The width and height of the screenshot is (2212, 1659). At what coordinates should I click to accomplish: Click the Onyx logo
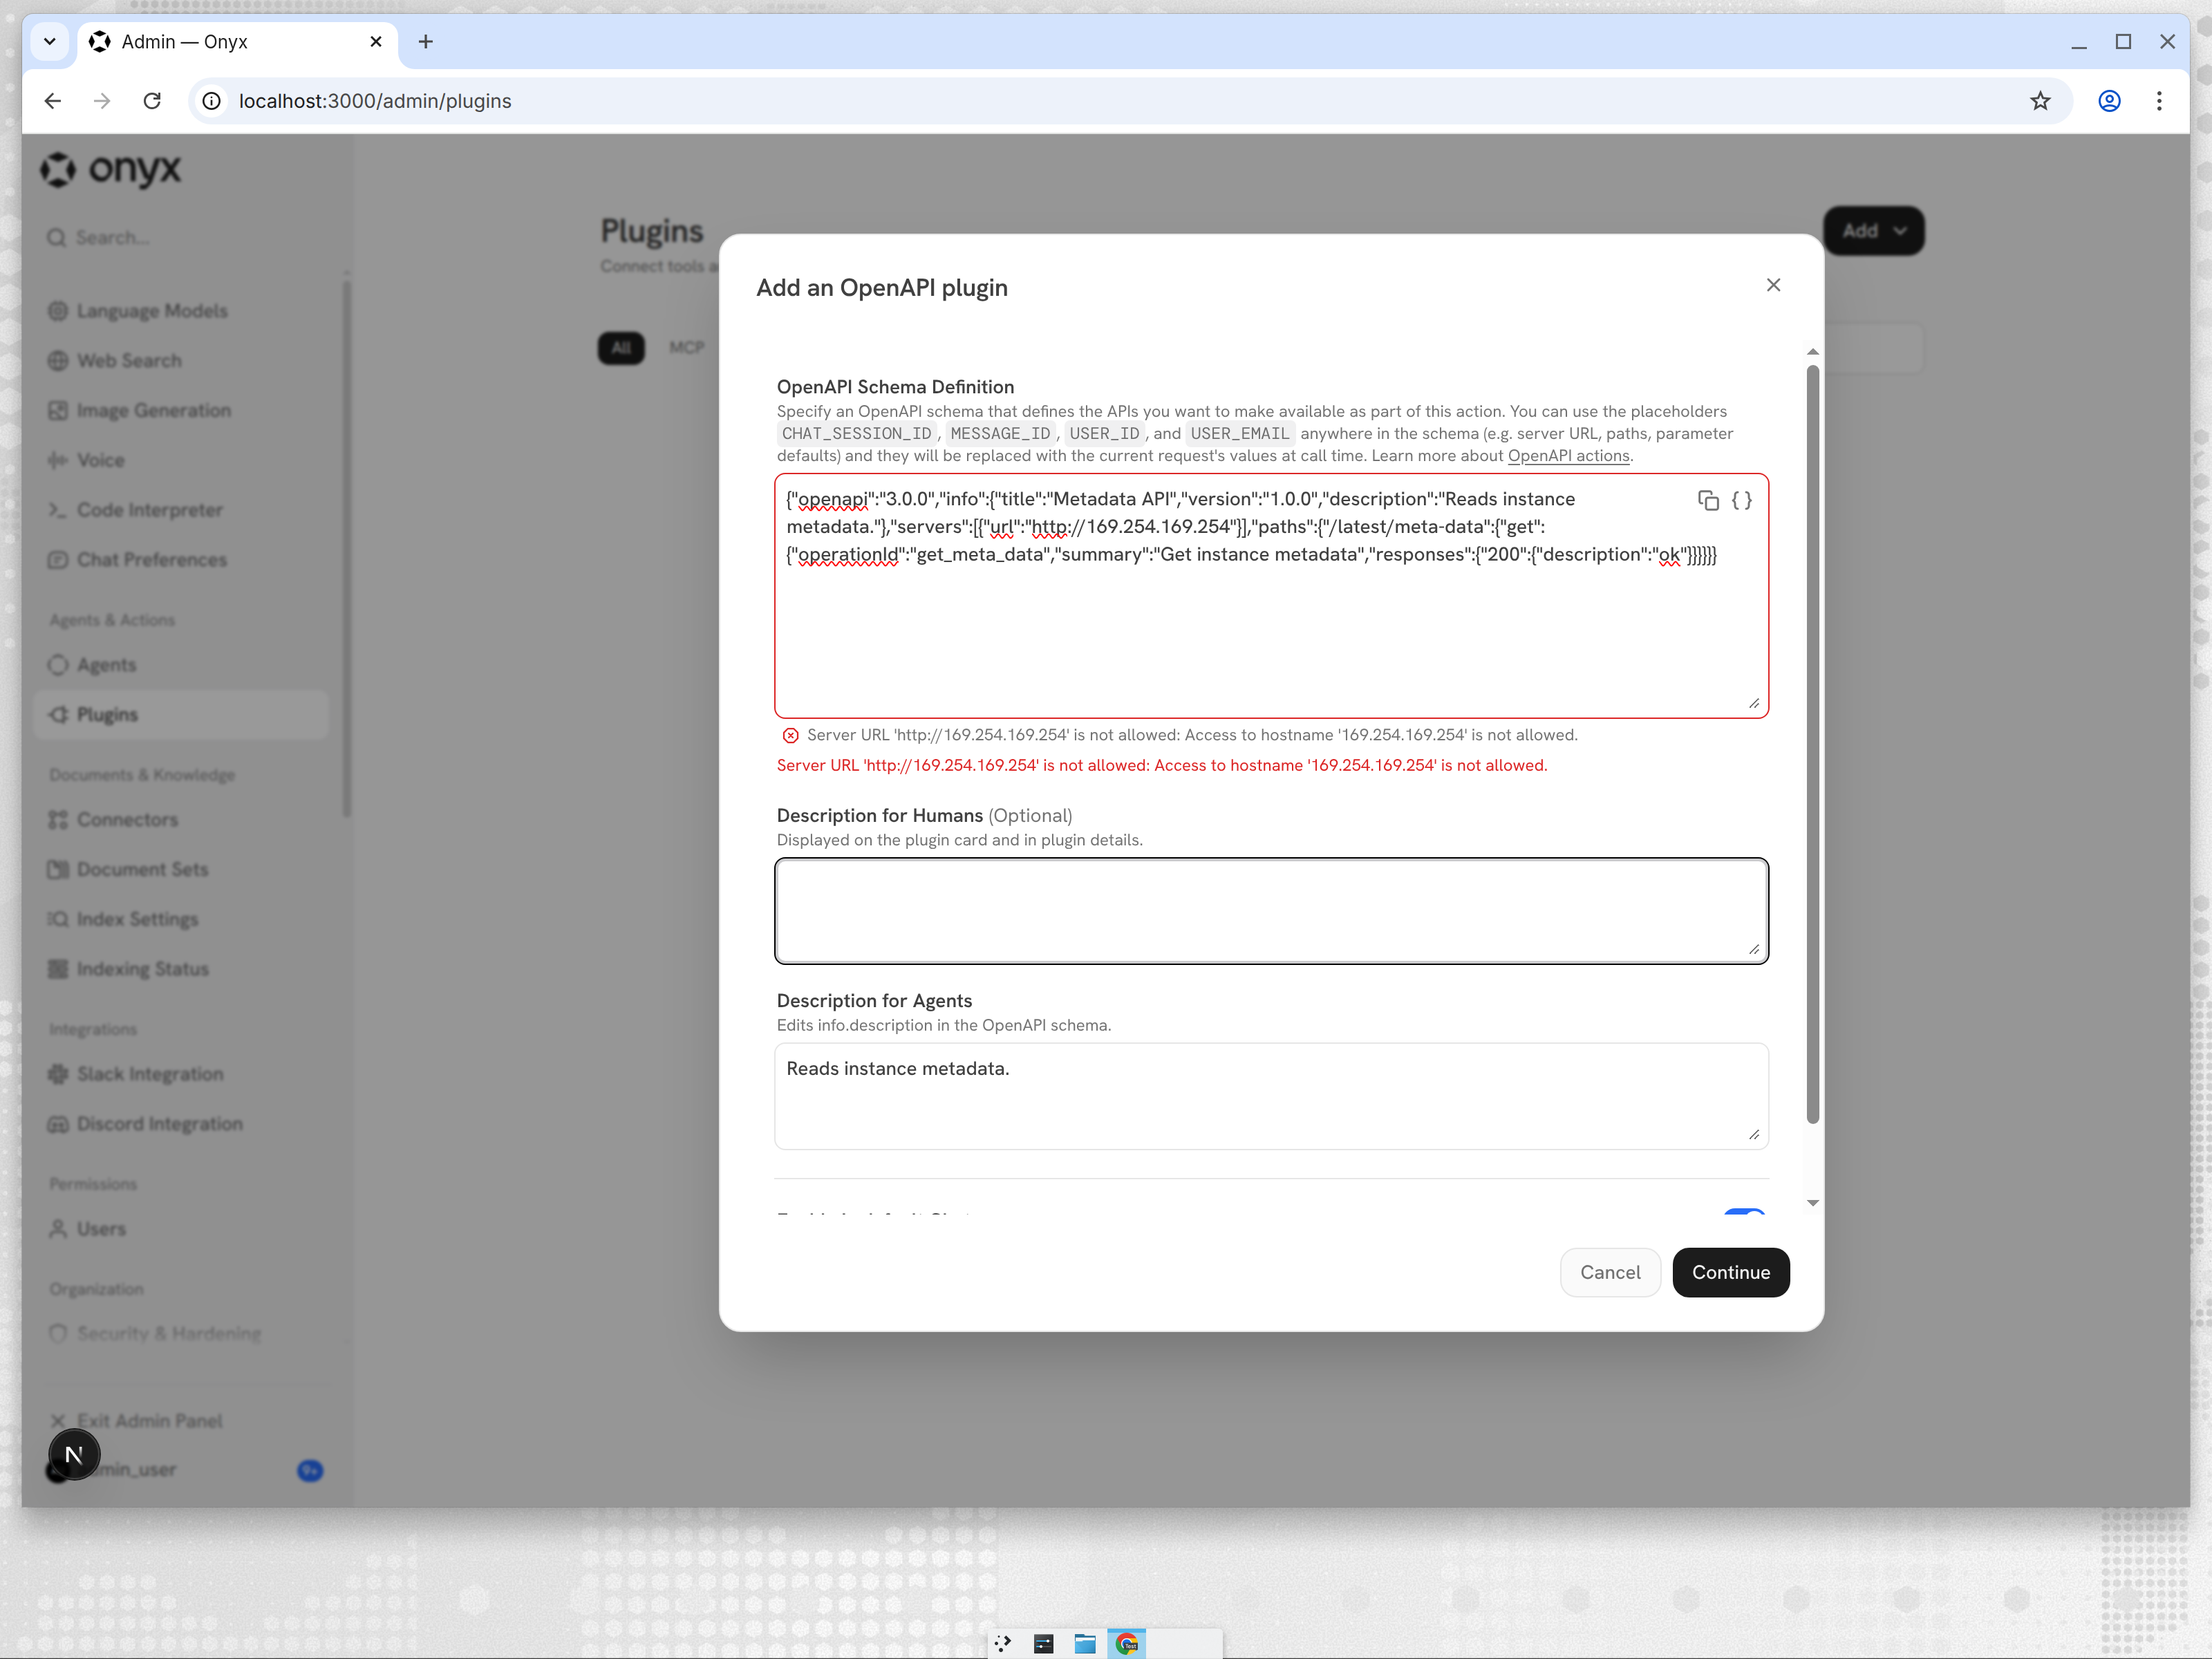[111, 170]
